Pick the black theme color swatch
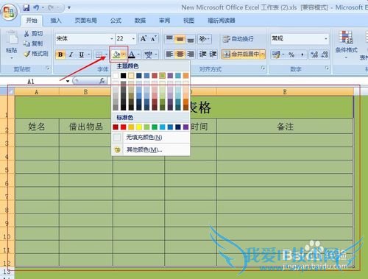 [x=123, y=75]
